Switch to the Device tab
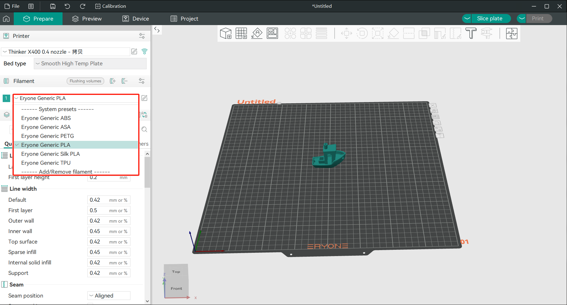This screenshot has width=567, height=305. point(136,19)
